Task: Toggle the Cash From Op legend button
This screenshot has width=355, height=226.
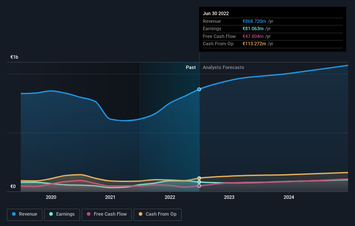Action: [x=157, y=214]
